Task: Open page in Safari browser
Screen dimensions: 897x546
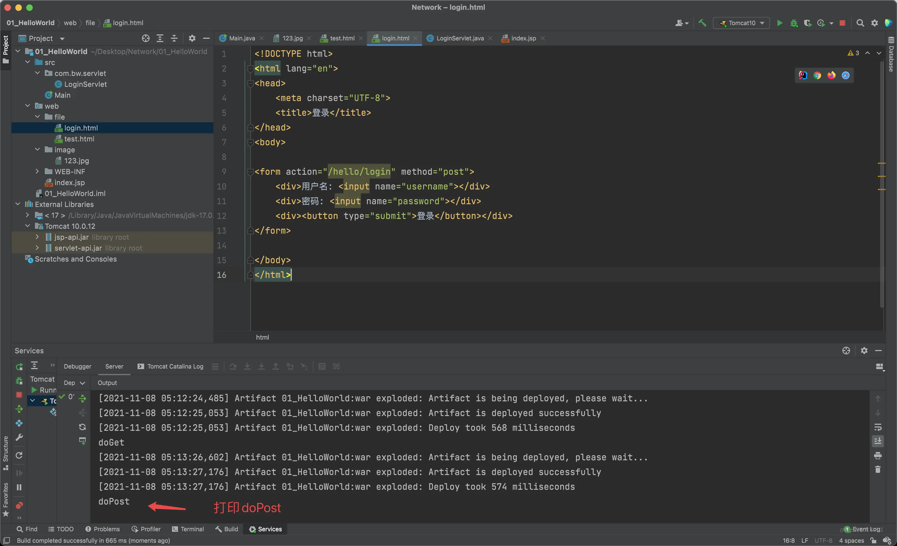Action: [846, 75]
